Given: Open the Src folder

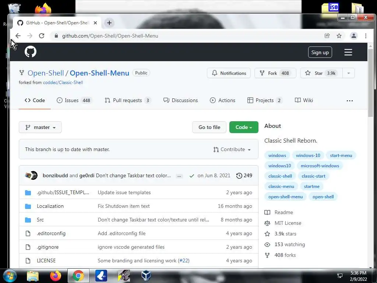Looking at the screenshot, I should [x=40, y=220].
